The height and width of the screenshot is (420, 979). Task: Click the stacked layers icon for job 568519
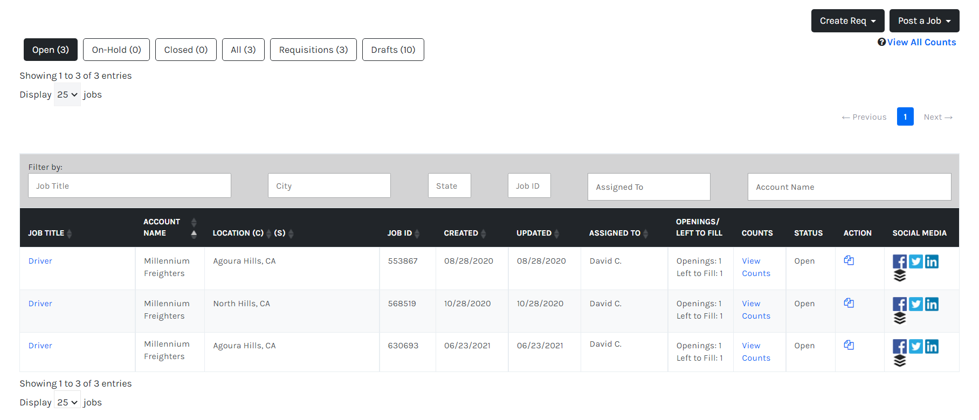pyautogui.click(x=900, y=318)
